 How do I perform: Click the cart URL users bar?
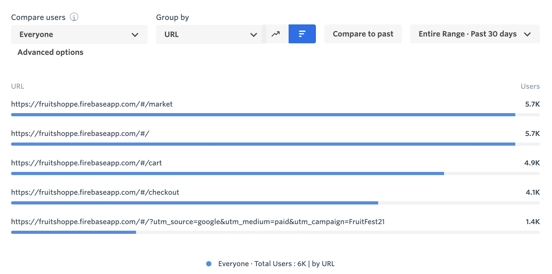pos(227,173)
